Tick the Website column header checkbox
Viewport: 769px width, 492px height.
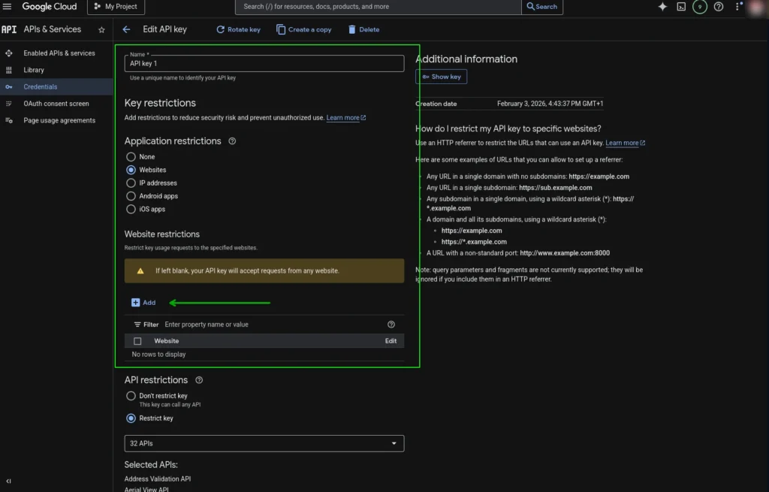(x=137, y=341)
